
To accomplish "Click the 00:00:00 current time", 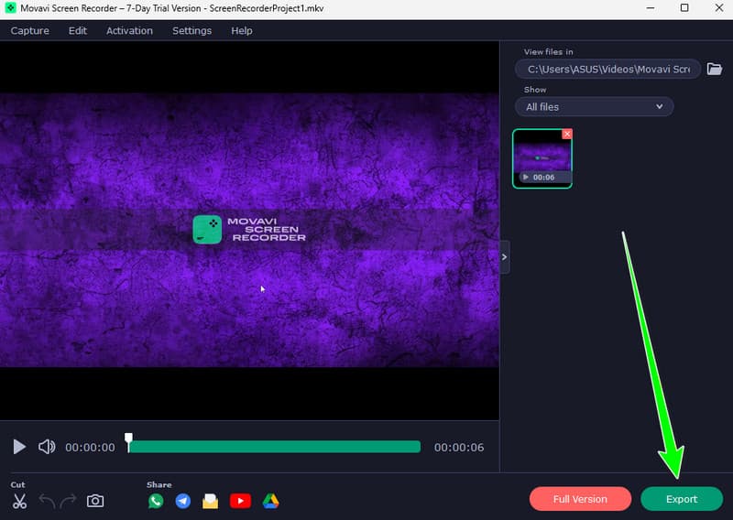I will click(90, 448).
